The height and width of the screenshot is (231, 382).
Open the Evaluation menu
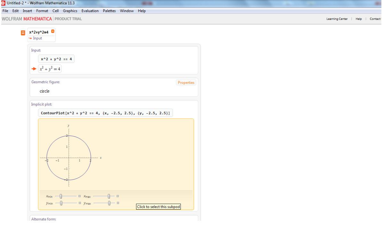click(90, 11)
